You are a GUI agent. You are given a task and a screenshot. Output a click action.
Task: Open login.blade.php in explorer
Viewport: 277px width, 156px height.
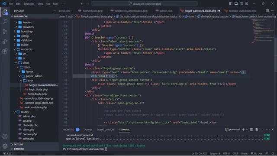[34, 90]
